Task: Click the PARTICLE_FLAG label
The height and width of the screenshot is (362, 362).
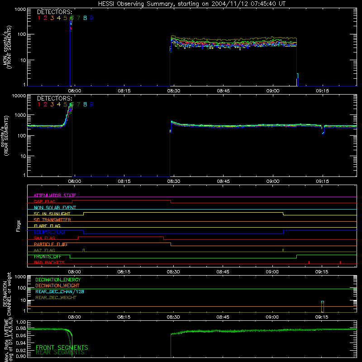Action: point(51,244)
